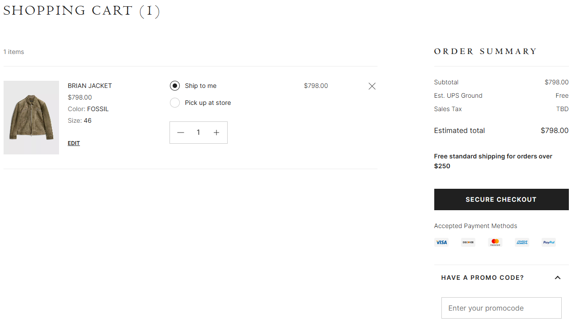Screen dimensions: 572x324
Task: Click the 1 items count label
Action: (13, 51)
